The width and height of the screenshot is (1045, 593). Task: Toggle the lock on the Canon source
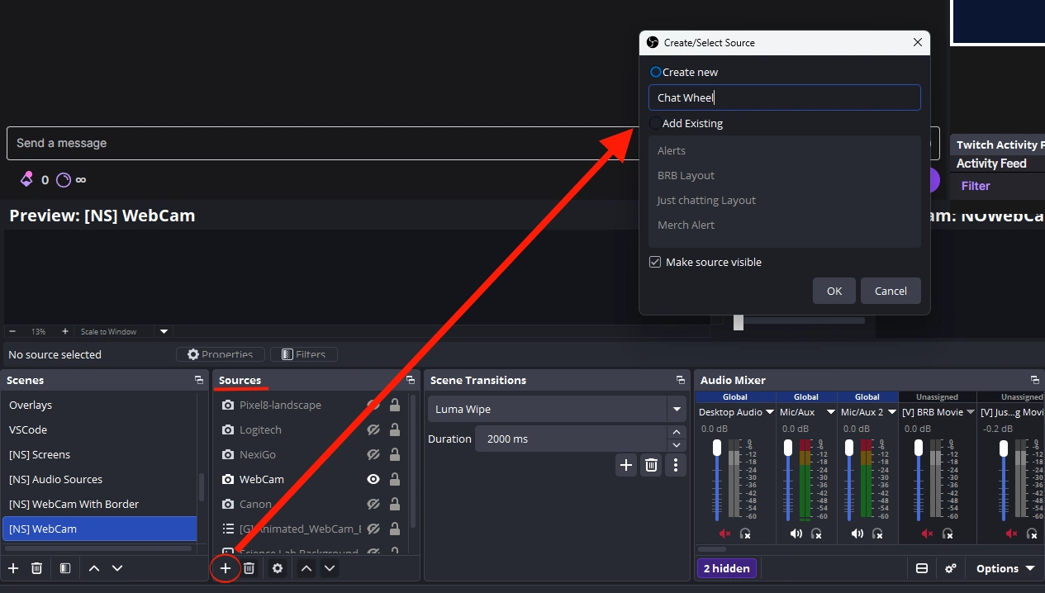point(395,504)
